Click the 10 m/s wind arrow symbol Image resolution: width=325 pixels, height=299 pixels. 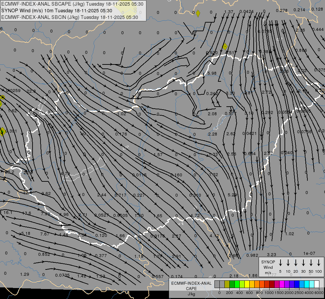(x=288, y=263)
